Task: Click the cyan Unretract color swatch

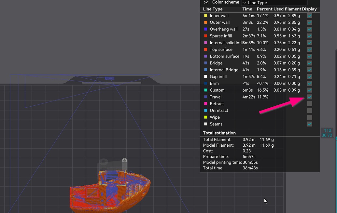Action: pos(206,110)
